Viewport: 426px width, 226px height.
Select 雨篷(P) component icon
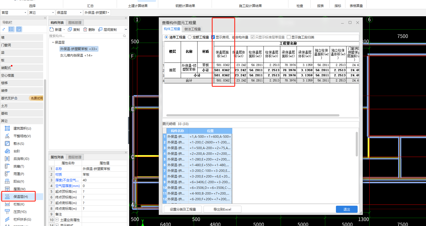click(x=7, y=174)
